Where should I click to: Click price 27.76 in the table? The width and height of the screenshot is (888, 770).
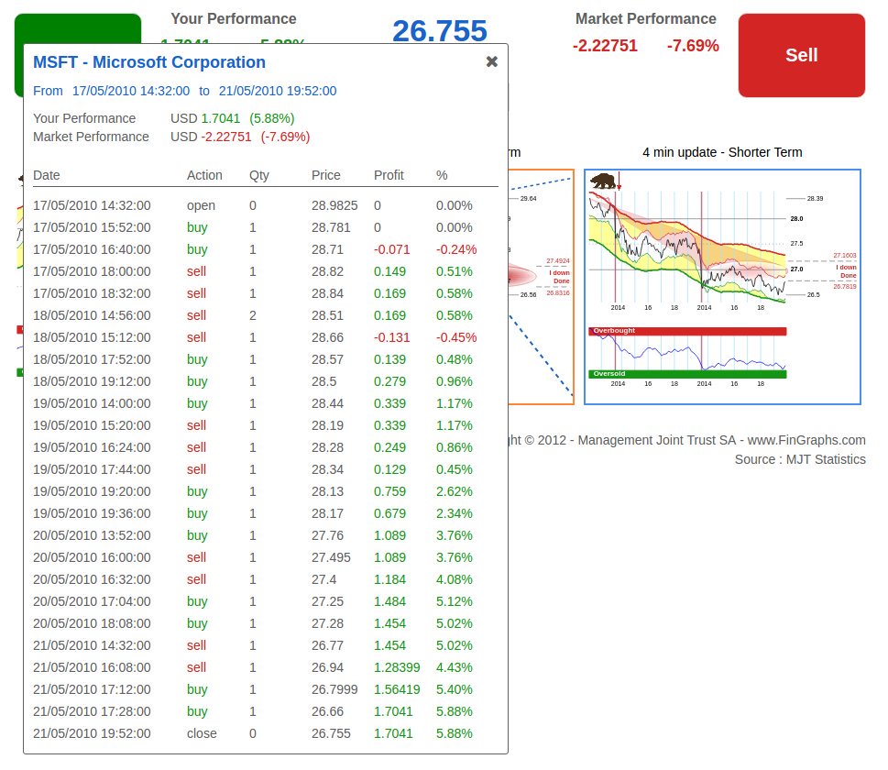click(327, 535)
